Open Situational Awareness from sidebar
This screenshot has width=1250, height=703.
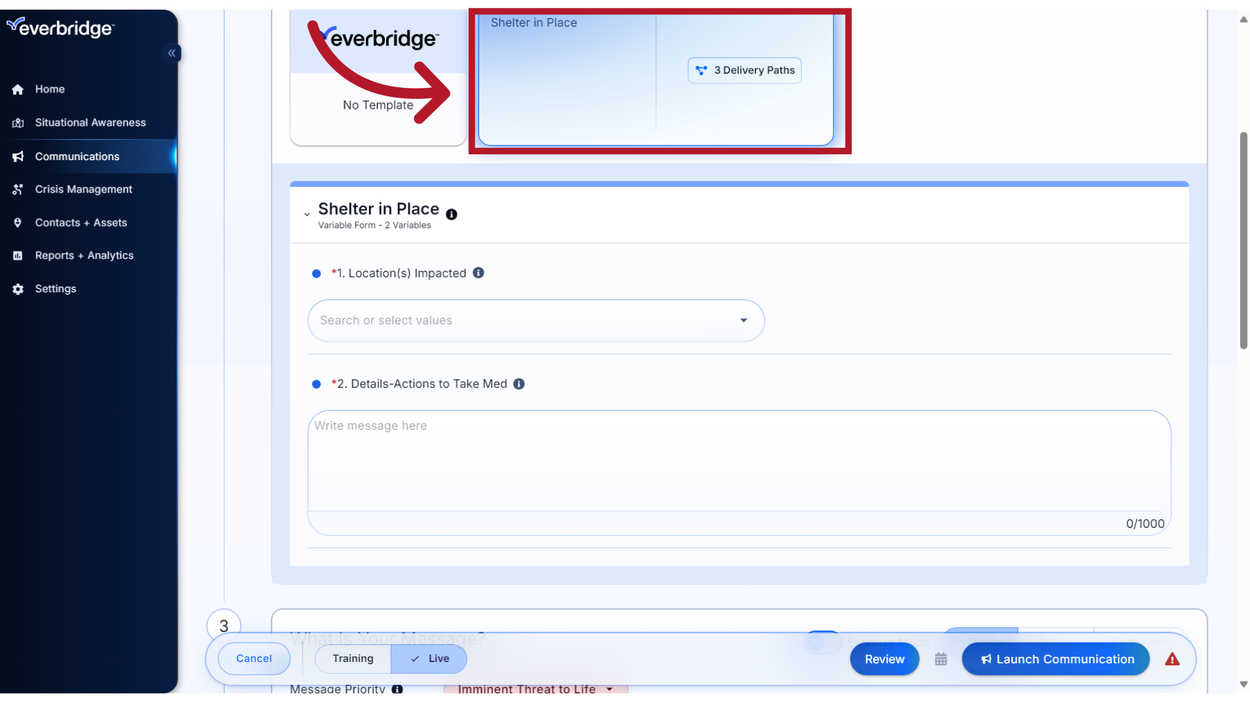[90, 122]
